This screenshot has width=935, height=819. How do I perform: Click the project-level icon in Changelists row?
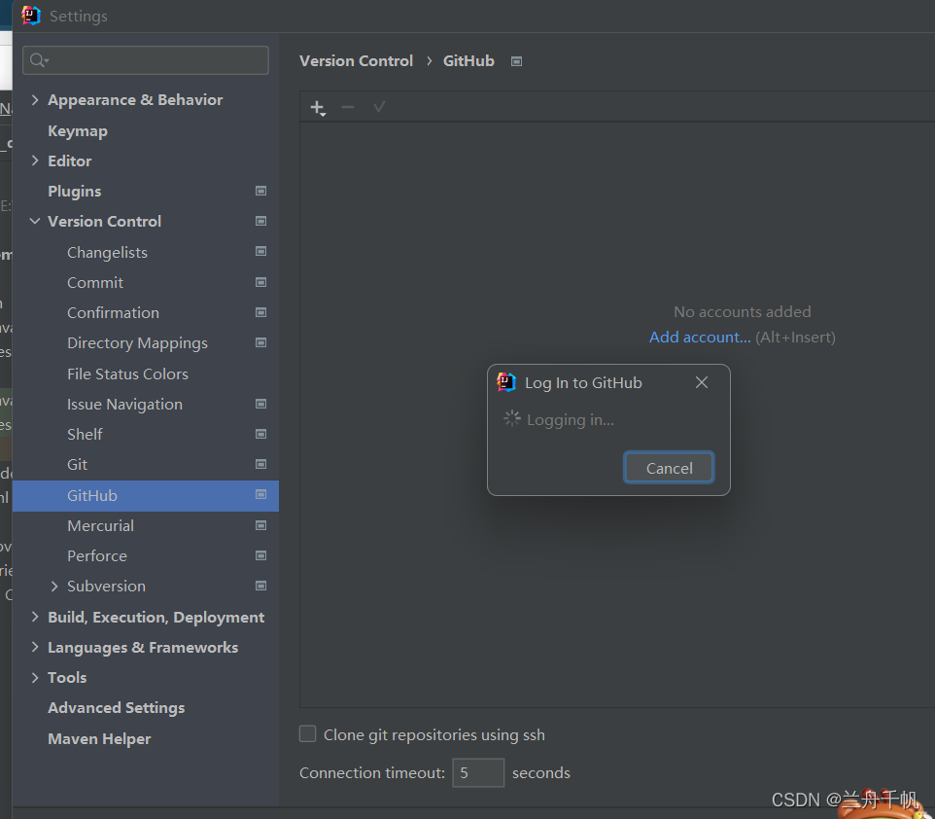[260, 252]
